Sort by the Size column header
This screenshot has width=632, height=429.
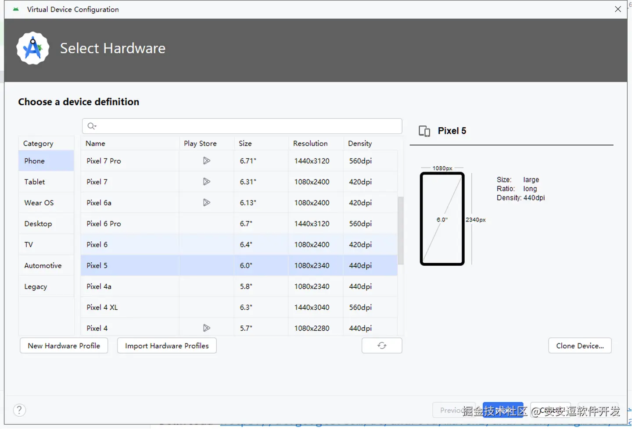pyautogui.click(x=261, y=143)
